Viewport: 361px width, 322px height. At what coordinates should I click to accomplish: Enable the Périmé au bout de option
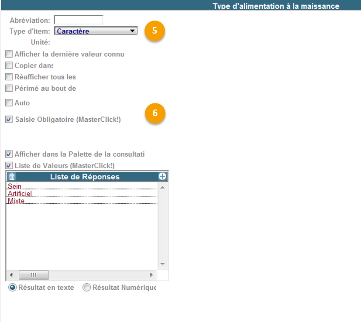tap(9, 89)
